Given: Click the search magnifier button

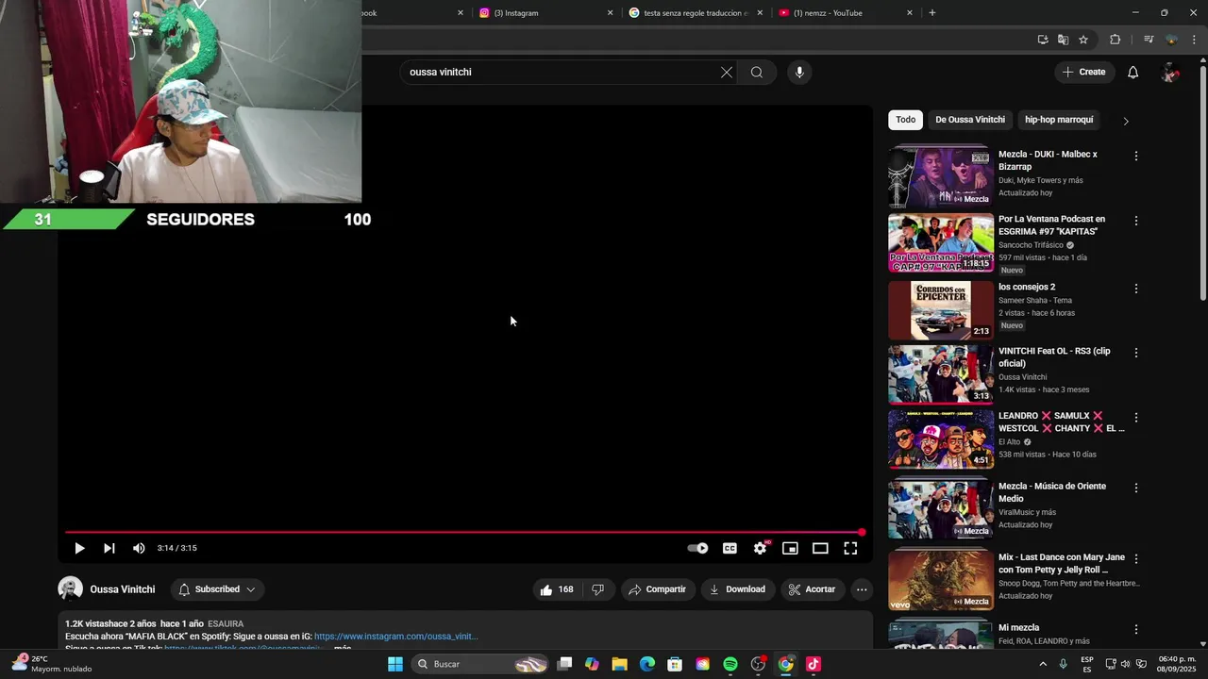Looking at the screenshot, I should (757, 73).
